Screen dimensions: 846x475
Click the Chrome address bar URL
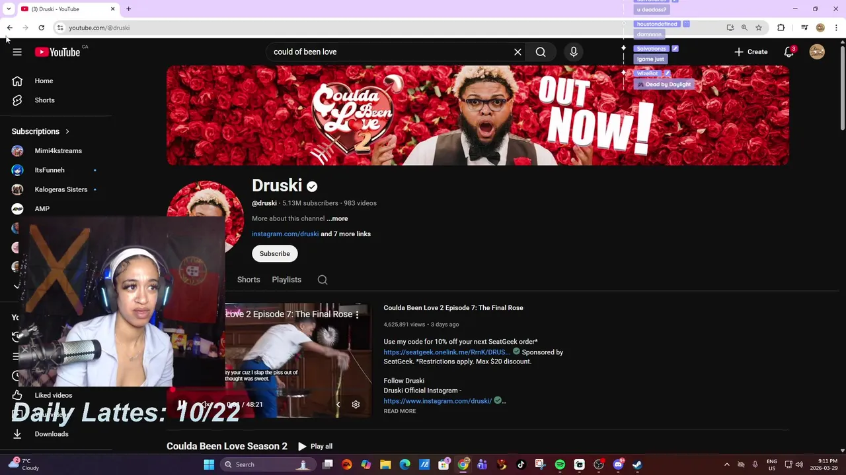click(99, 28)
